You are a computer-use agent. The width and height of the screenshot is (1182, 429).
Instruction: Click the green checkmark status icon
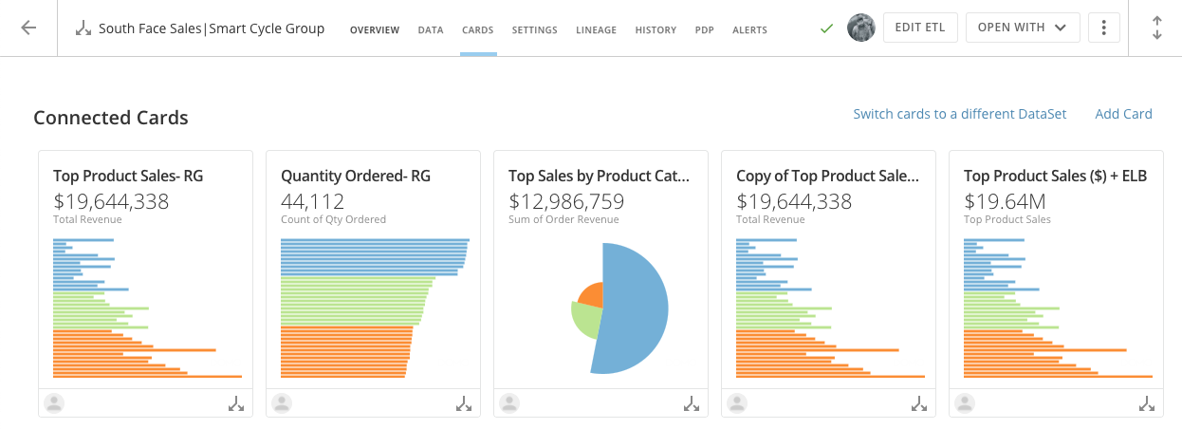(x=826, y=28)
